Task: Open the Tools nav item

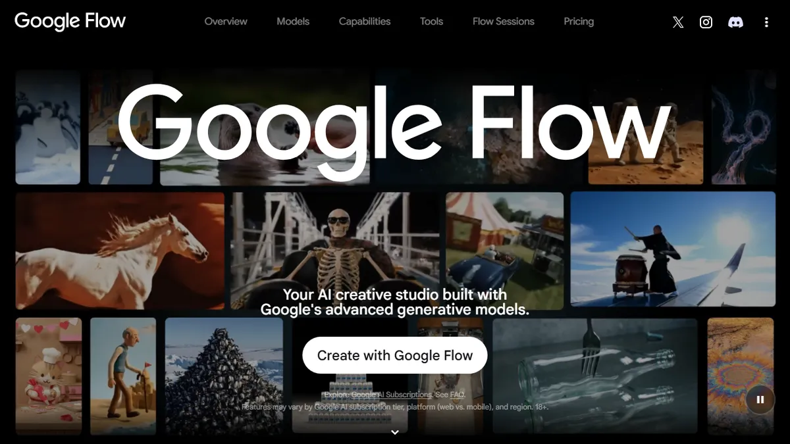Action: point(431,21)
